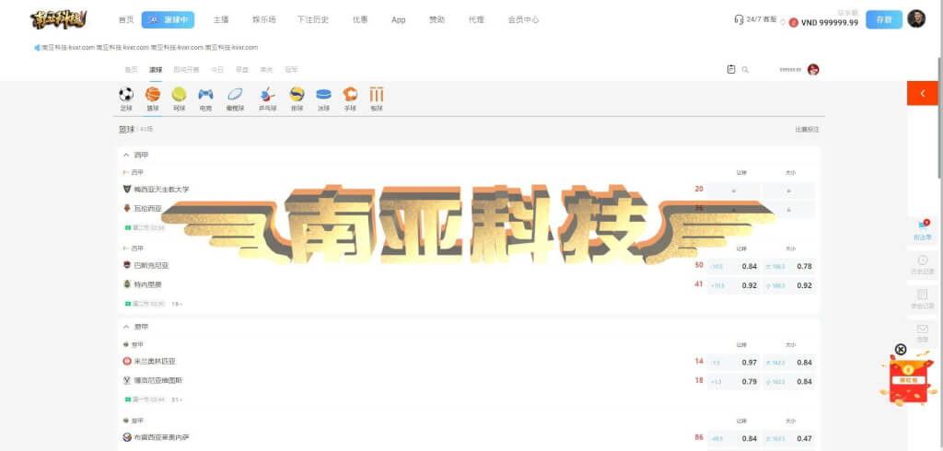
Task: Click the clipboard icon beside search
Action: click(x=730, y=70)
